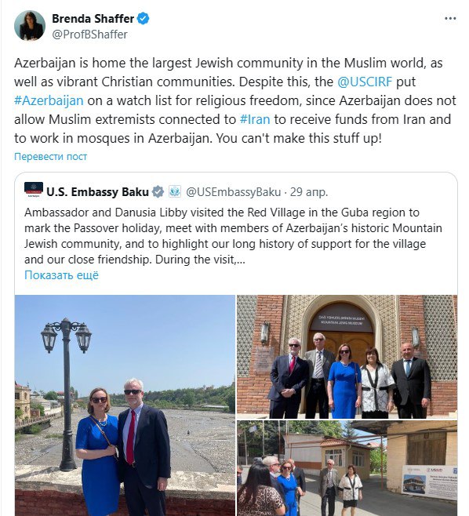This screenshot has width=469, height=516.
Task: Click the gray verified badge beside Embassy Baku
Action: point(158,192)
